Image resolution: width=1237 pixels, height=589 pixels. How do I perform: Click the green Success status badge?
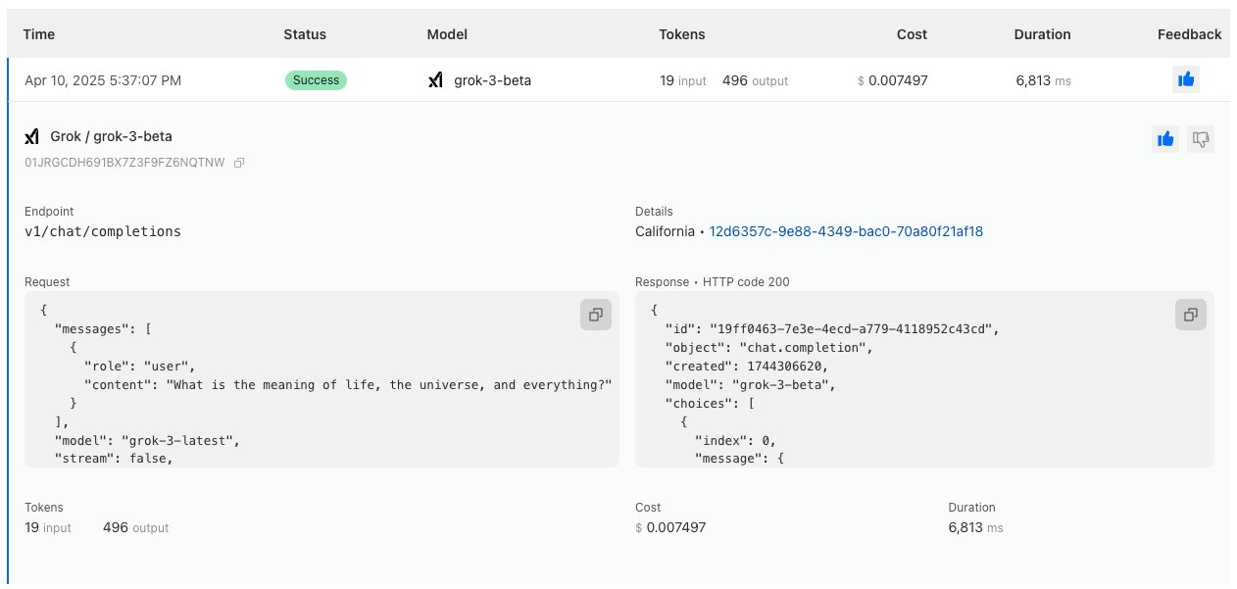pos(316,80)
